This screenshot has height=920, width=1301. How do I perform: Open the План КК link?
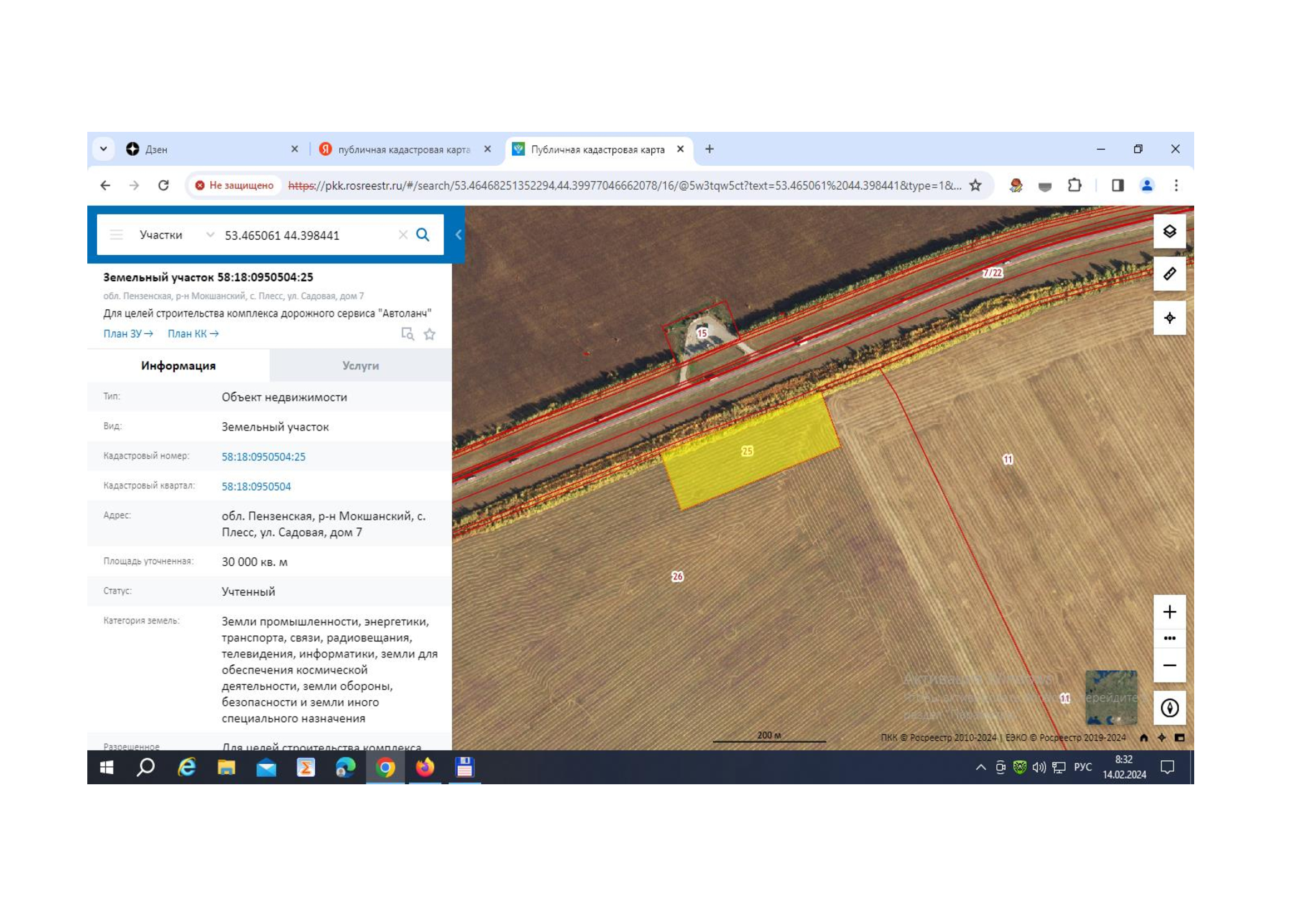click(x=193, y=334)
